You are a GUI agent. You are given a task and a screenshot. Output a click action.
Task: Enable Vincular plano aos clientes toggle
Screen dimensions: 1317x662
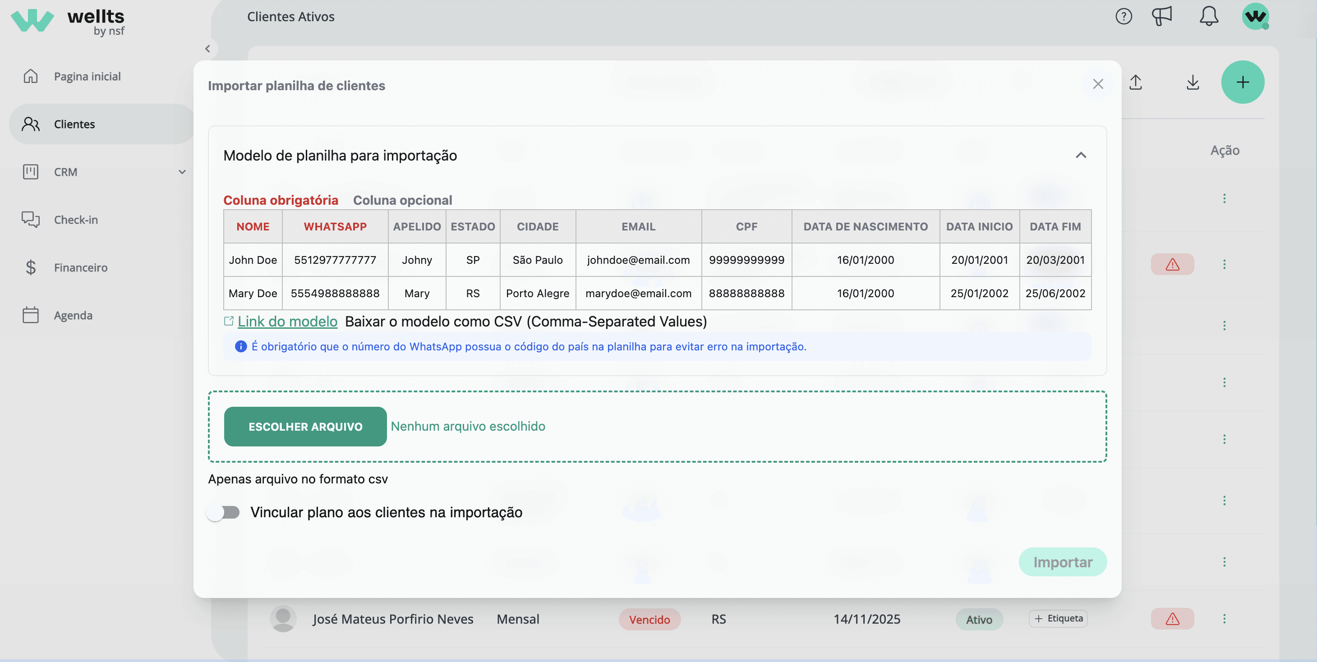223,512
